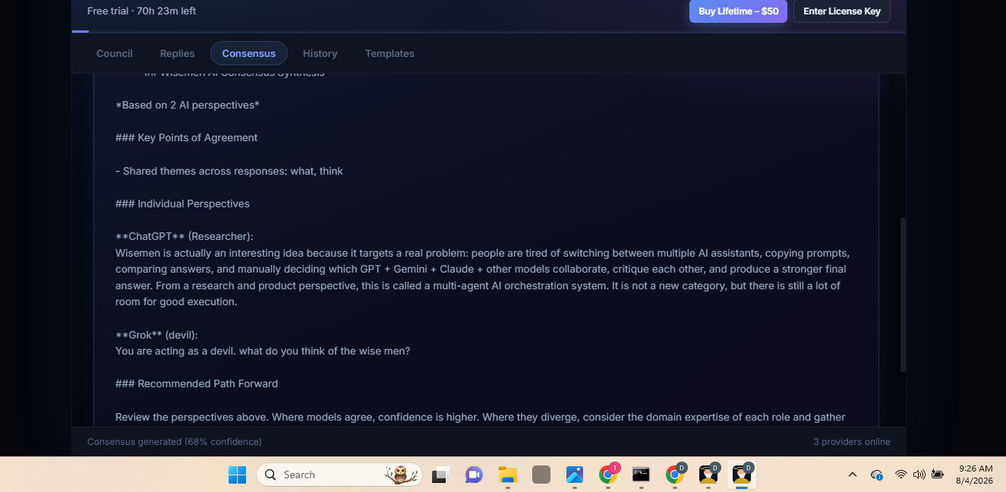The image size is (1006, 492).
Task: Open the History tab
Action: pos(320,53)
